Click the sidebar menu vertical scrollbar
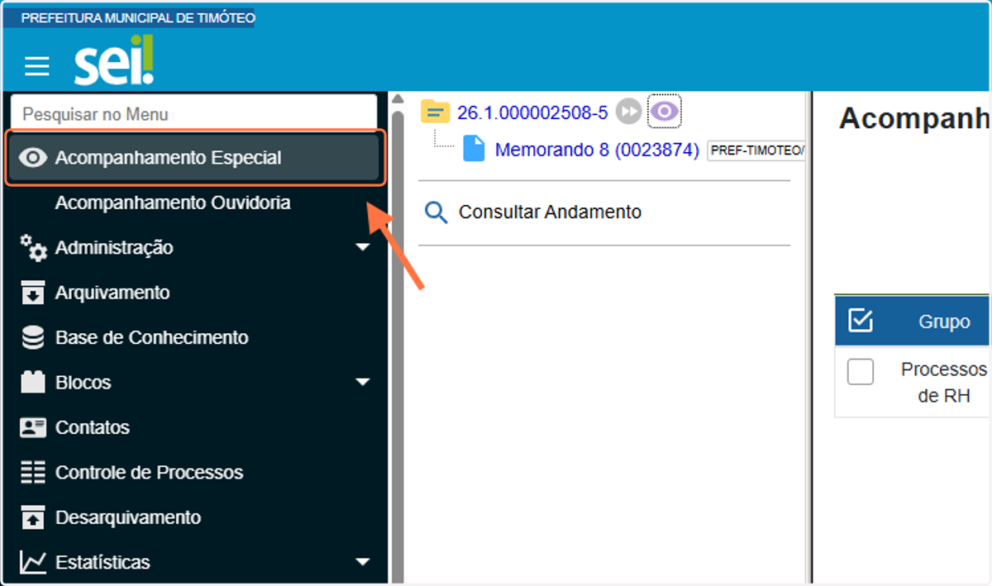 397,347
